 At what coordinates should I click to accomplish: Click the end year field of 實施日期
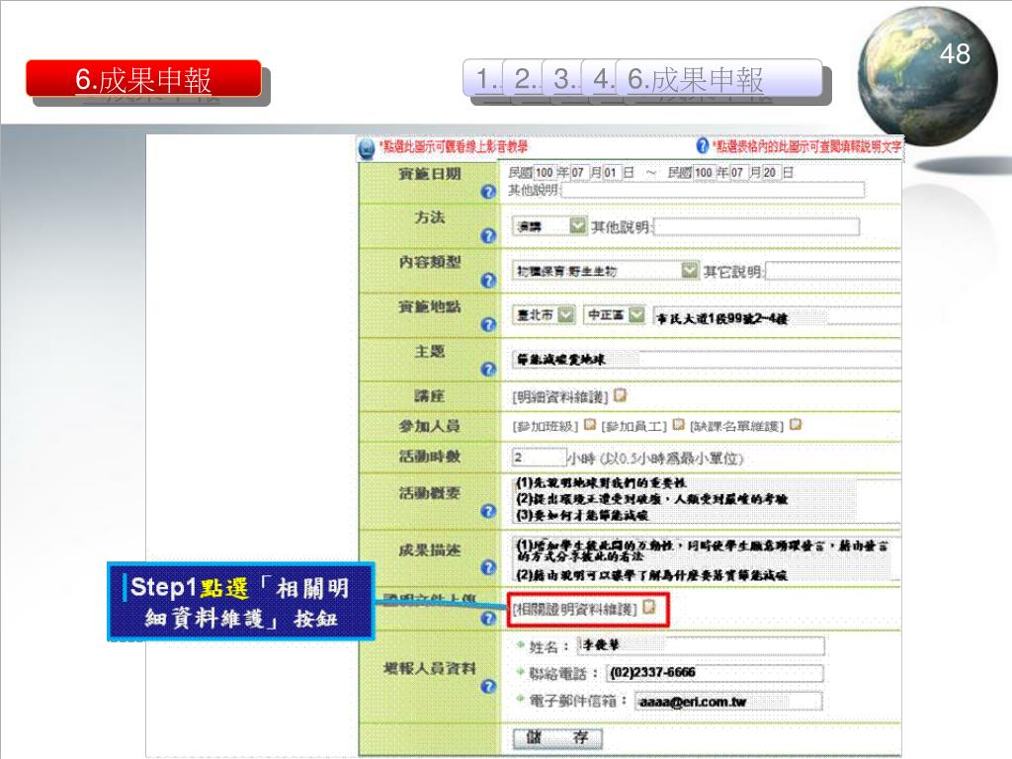[x=704, y=172]
